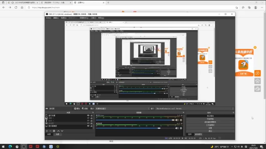Screen dimensions: 266x149
Task: Mute the 桌面音频 channel
Action: coord(177,128)
